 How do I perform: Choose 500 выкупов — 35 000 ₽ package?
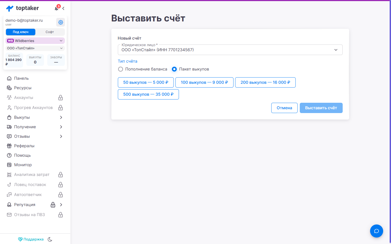(x=148, y=94)
